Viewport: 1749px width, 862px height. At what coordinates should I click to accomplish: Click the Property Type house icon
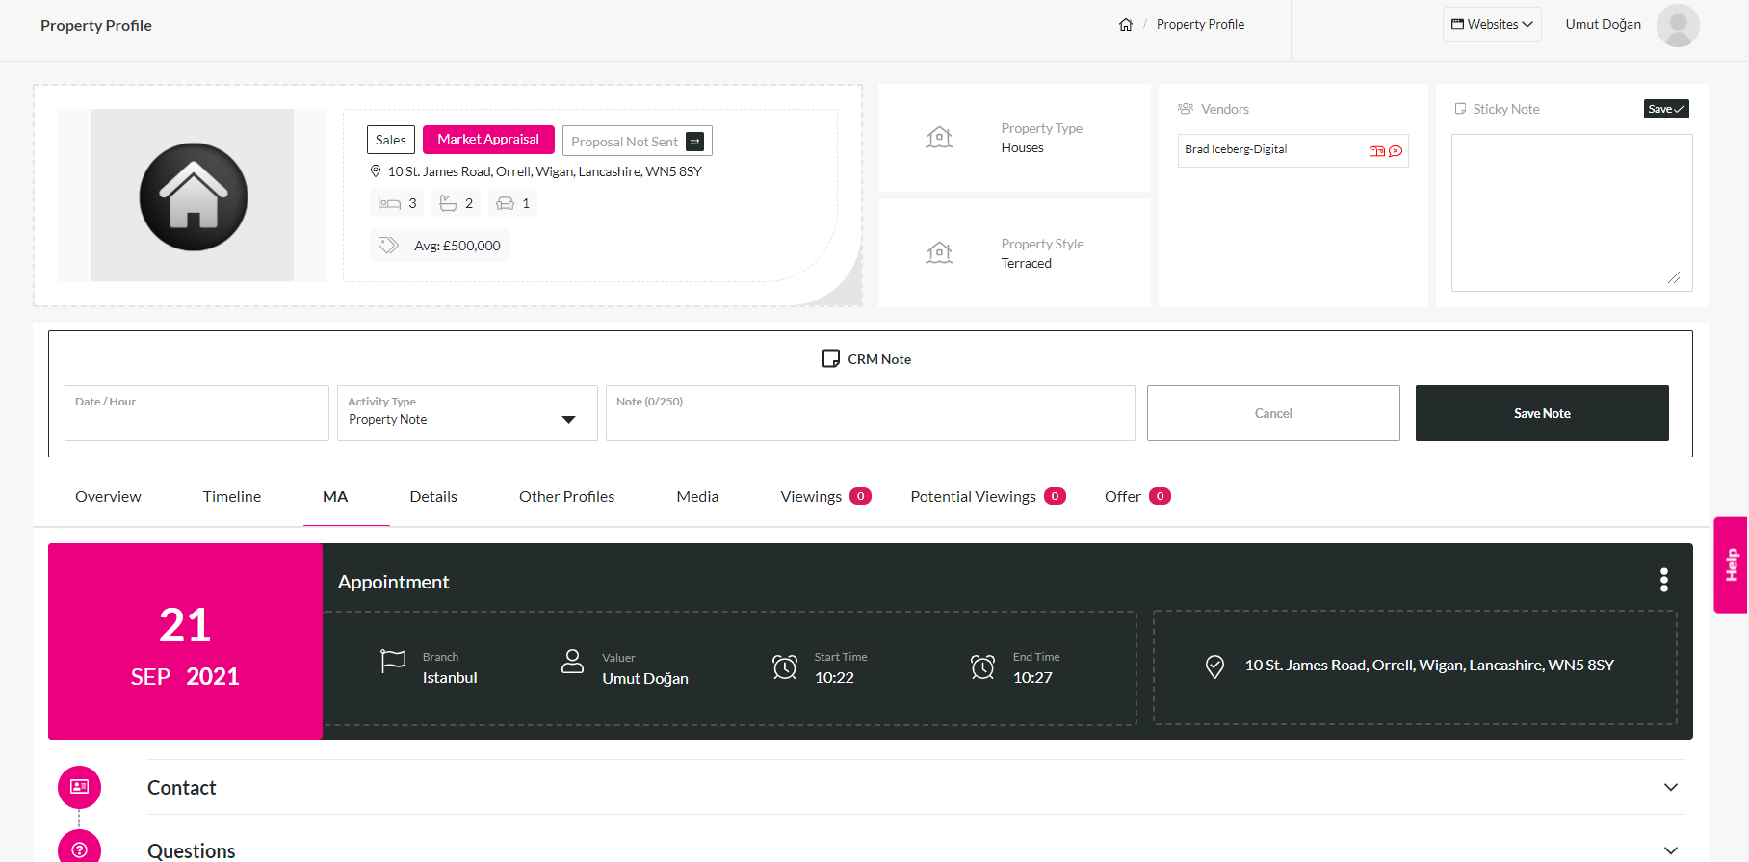click(x=939, y=138)
